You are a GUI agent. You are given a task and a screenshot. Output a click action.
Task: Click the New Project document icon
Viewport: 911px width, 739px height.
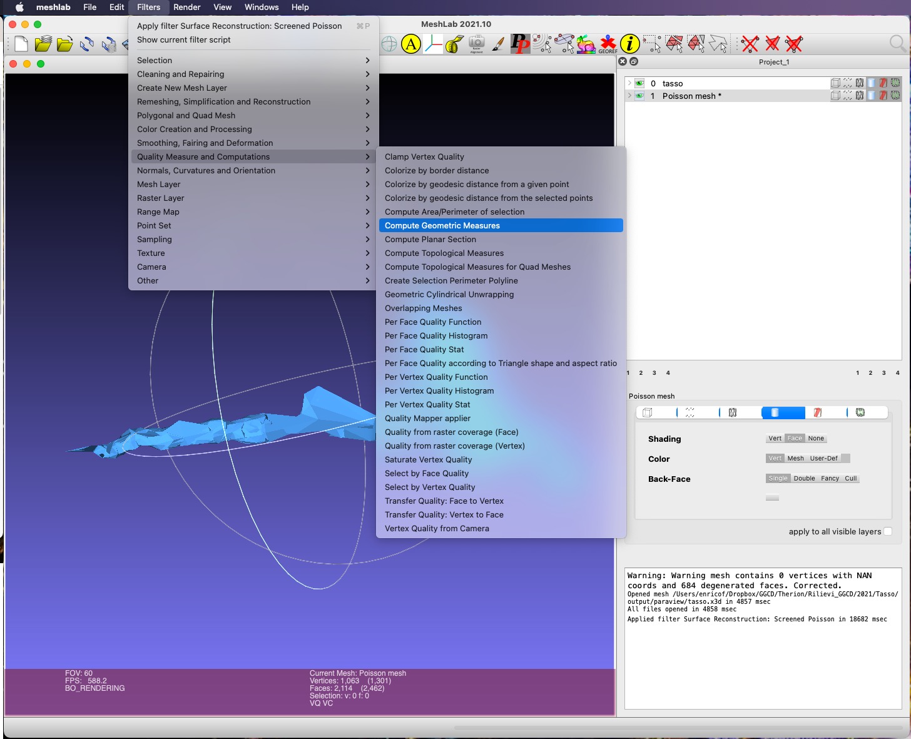tap(21, 44)
